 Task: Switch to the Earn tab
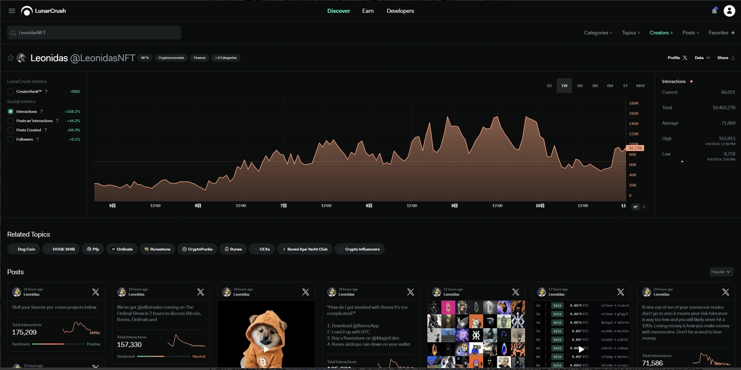(368, 11)
